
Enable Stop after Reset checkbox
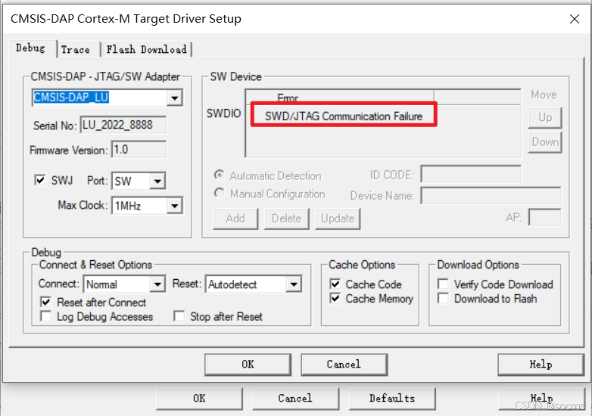[179, 316]
